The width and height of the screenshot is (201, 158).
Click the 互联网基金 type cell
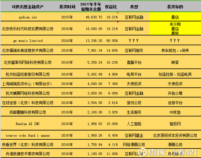point(134,135)
